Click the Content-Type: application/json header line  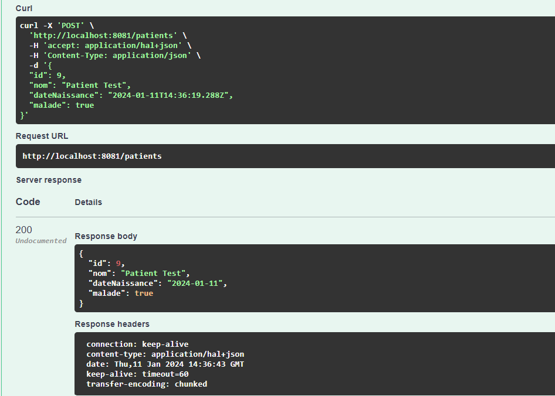(115, 55)
